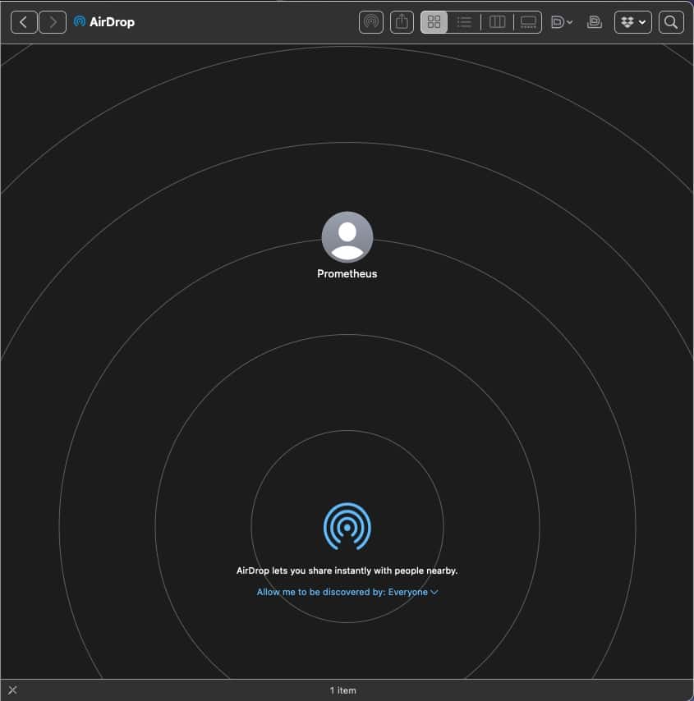Click the large blue AirDrop icon
This screenshot has height=701, width=694.
pos(347,526)
